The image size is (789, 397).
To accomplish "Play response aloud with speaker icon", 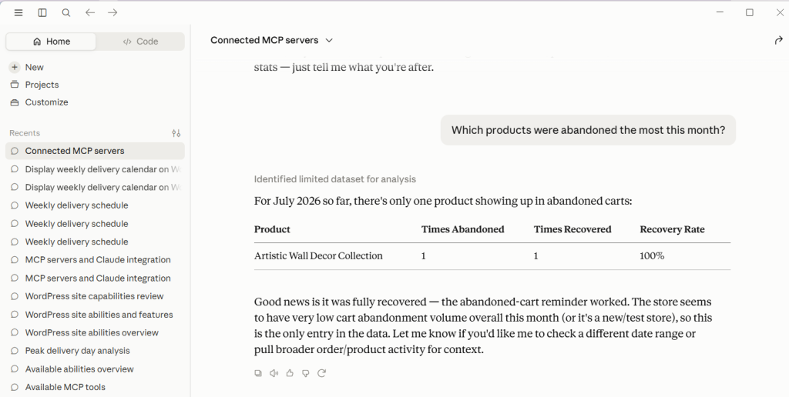I will 274,373.
